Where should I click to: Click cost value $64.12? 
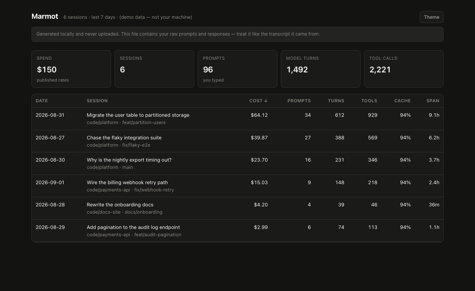pyautogui.click(x=259, y=115)
